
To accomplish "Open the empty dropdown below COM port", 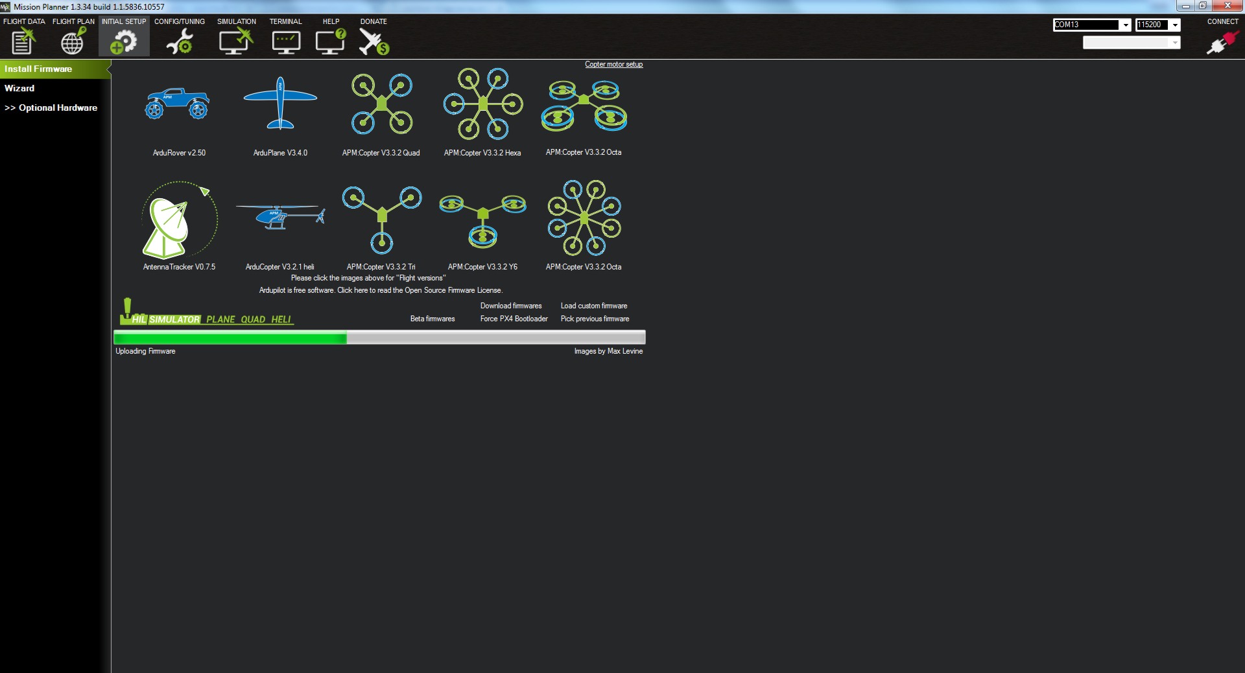I will coord(1132,43).
